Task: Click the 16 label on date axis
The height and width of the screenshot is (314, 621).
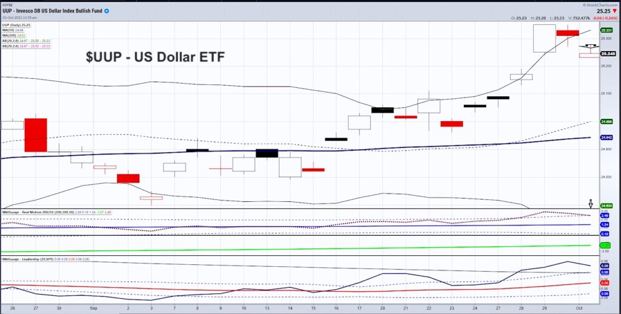Action: (x=336, y=308)
